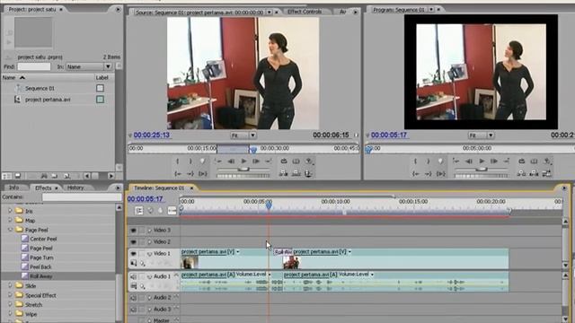Go to In point in Source monitor

click(x=178, y=173)
